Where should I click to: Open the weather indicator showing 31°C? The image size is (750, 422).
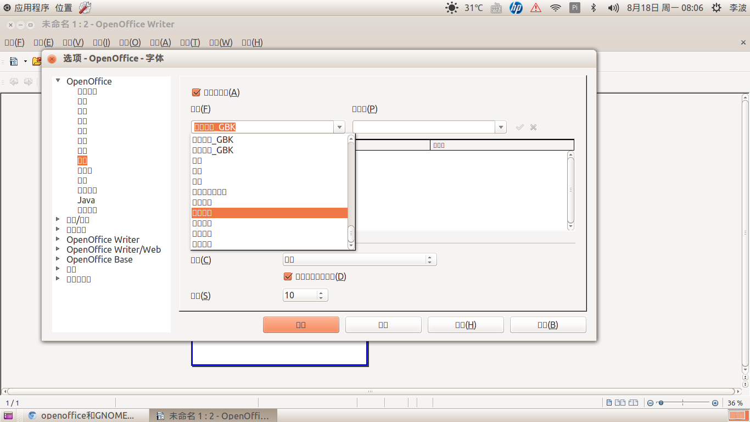point(464,8)
